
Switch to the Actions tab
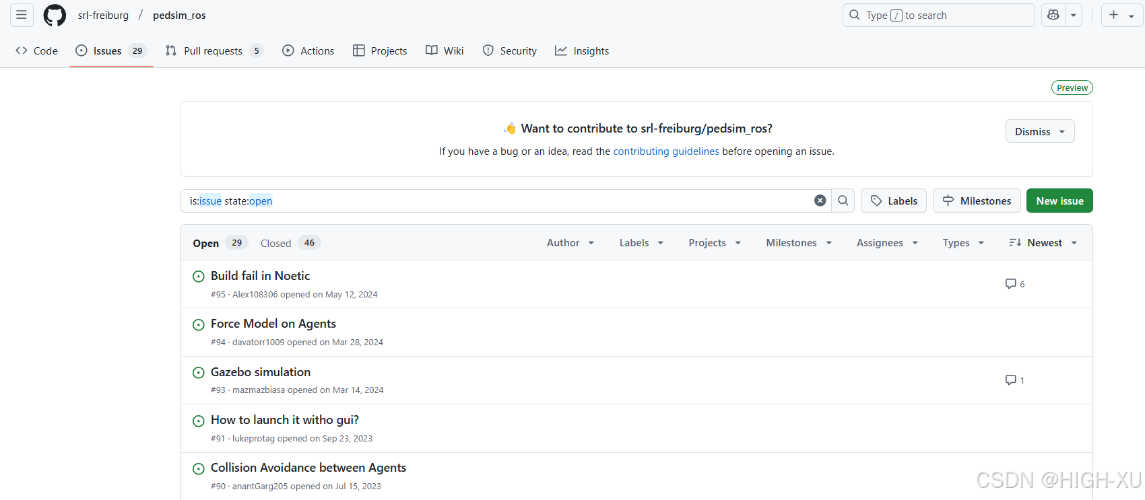click(308, 50)
